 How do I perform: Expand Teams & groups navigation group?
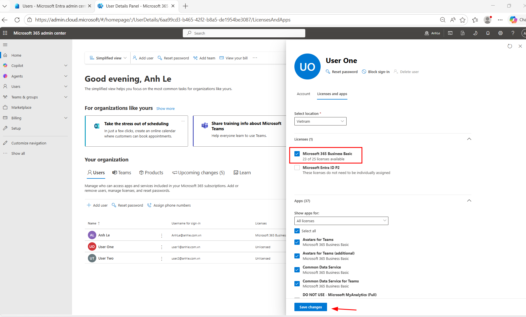66,97
